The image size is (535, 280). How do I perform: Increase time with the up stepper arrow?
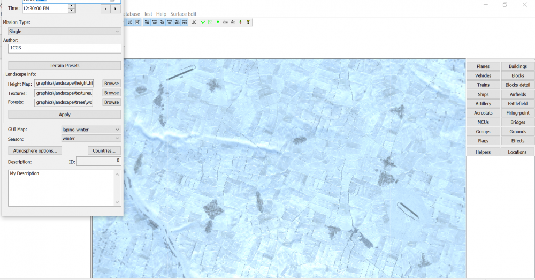(72, 6)
